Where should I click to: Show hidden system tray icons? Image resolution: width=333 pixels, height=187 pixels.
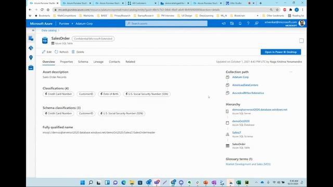coord(256,182)
